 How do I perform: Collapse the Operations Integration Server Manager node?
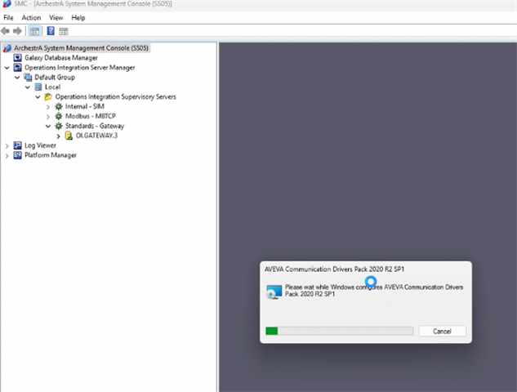click(x=7, y=68)
